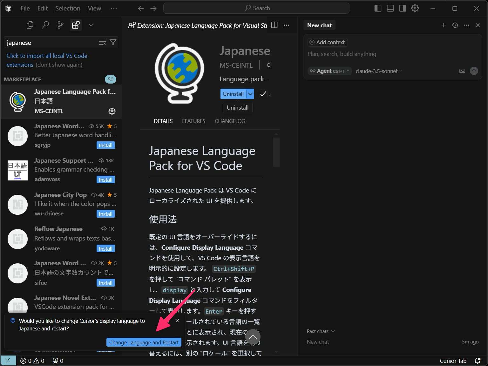Switch to the CHANGELOG tab
This screenshot has width=488, height=366.
tap(230, 121)
